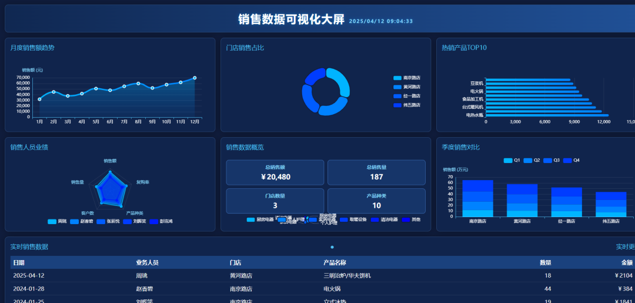
Task: Toggle the 赵香碧 radar legend item
Action: 82,222
